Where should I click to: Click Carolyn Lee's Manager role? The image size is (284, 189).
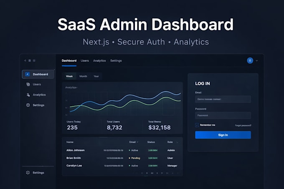(172, 166)
